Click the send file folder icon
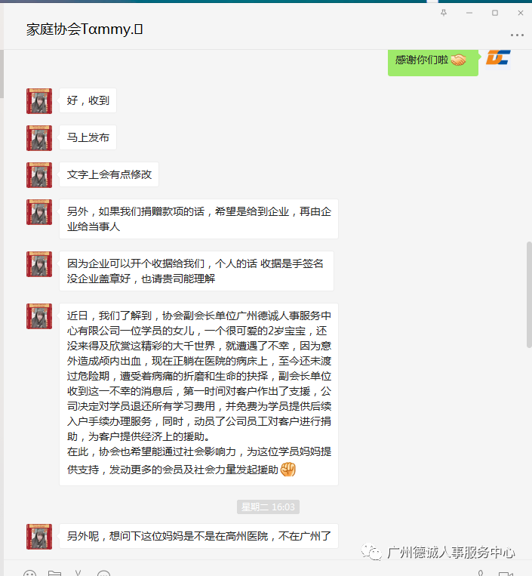The height and width of the screenshot is (576, 532). tap(54, 573)
